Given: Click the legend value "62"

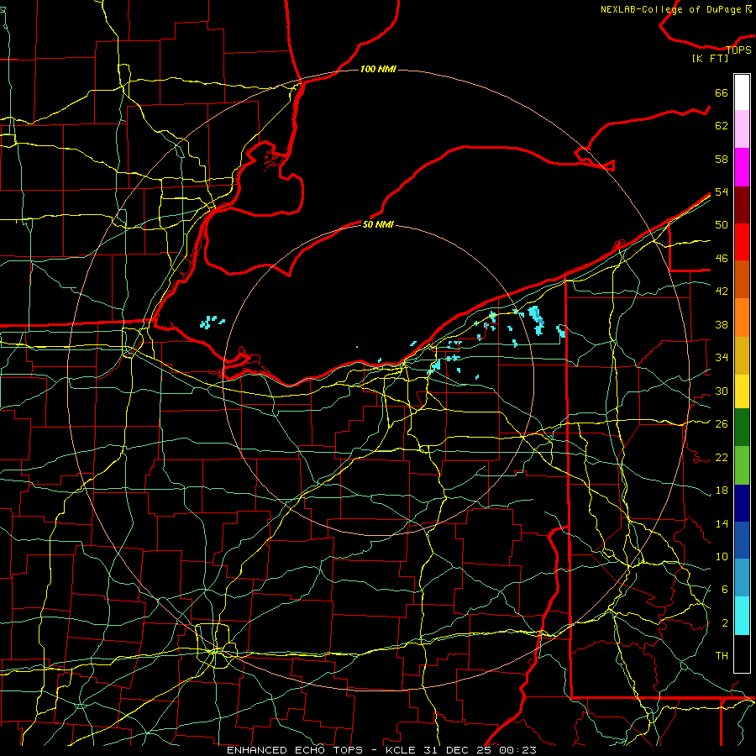Looking at the screenshot, I should point(722,126).
